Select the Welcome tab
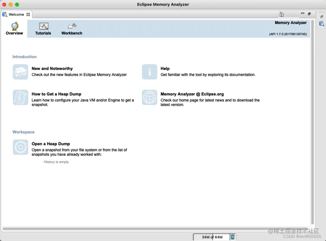The image size is (326, 241). 16,14
